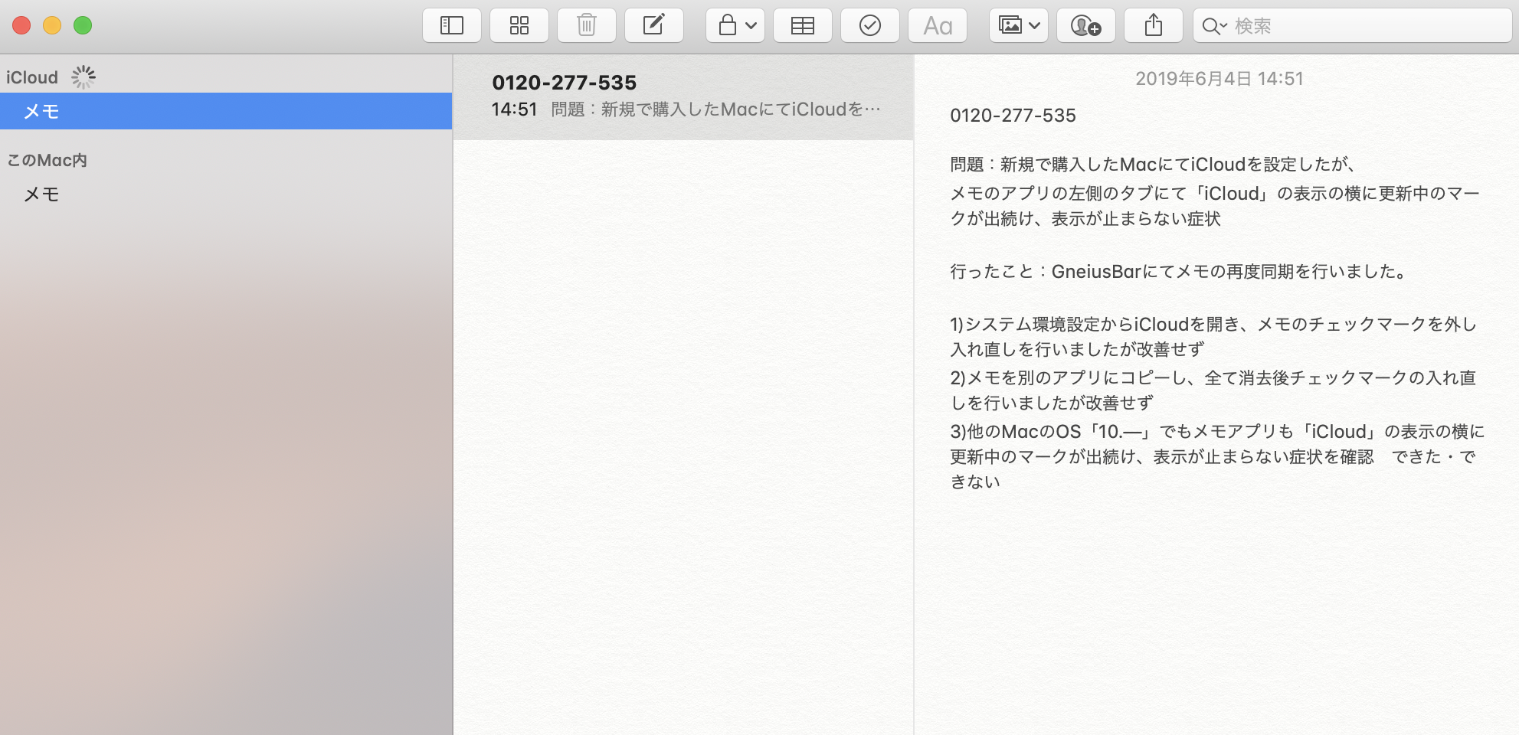Click the magnifying glass search icon

point(1213,27)
